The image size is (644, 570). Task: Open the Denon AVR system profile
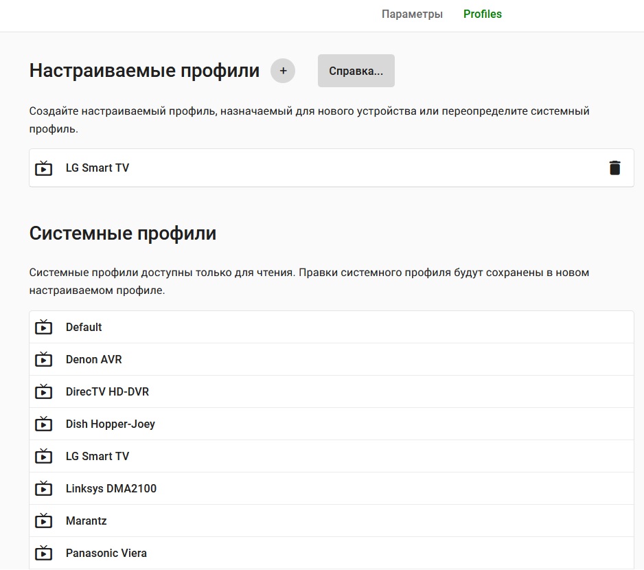coord(94,359)
